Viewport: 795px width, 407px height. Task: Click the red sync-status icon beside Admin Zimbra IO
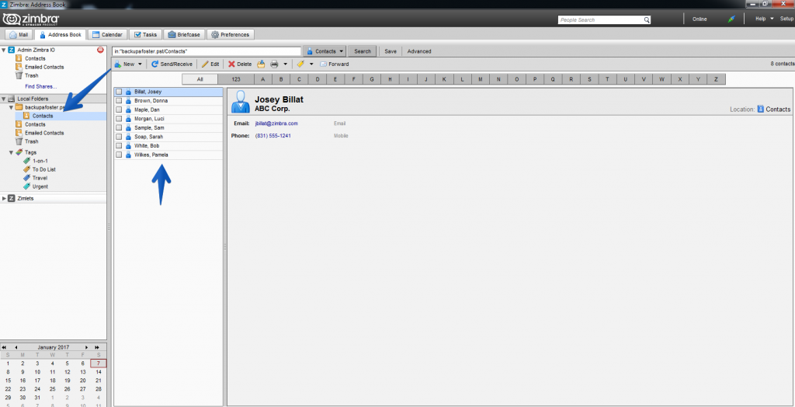click(x=100, y=50)
